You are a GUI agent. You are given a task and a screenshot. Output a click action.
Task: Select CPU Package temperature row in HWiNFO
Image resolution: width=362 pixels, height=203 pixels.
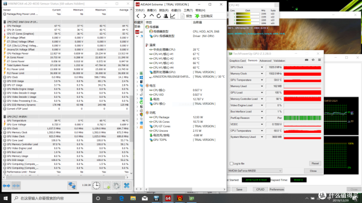(66, 26)
